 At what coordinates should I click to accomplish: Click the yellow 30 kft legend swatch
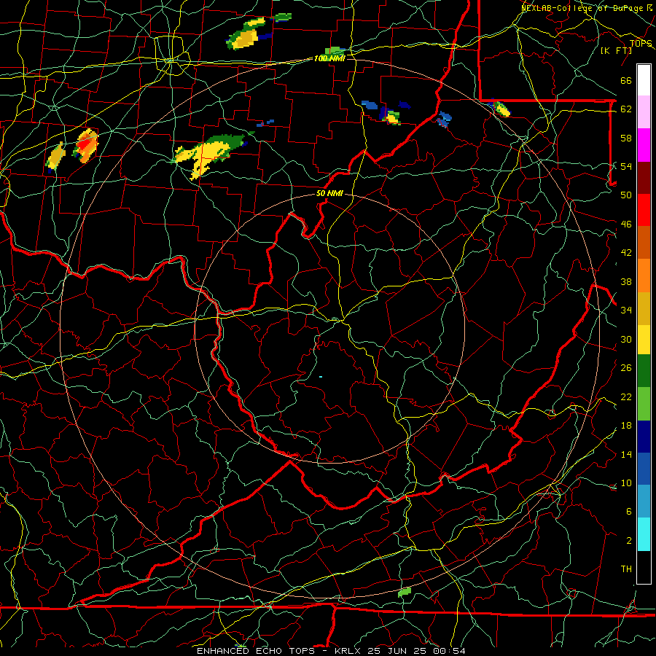pos(644,340)
